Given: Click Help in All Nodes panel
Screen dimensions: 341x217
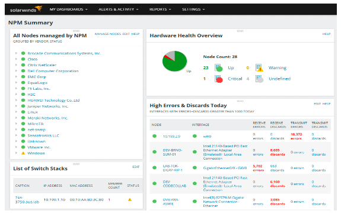Looking at the screenshot, I should click(x=135, y=34).
